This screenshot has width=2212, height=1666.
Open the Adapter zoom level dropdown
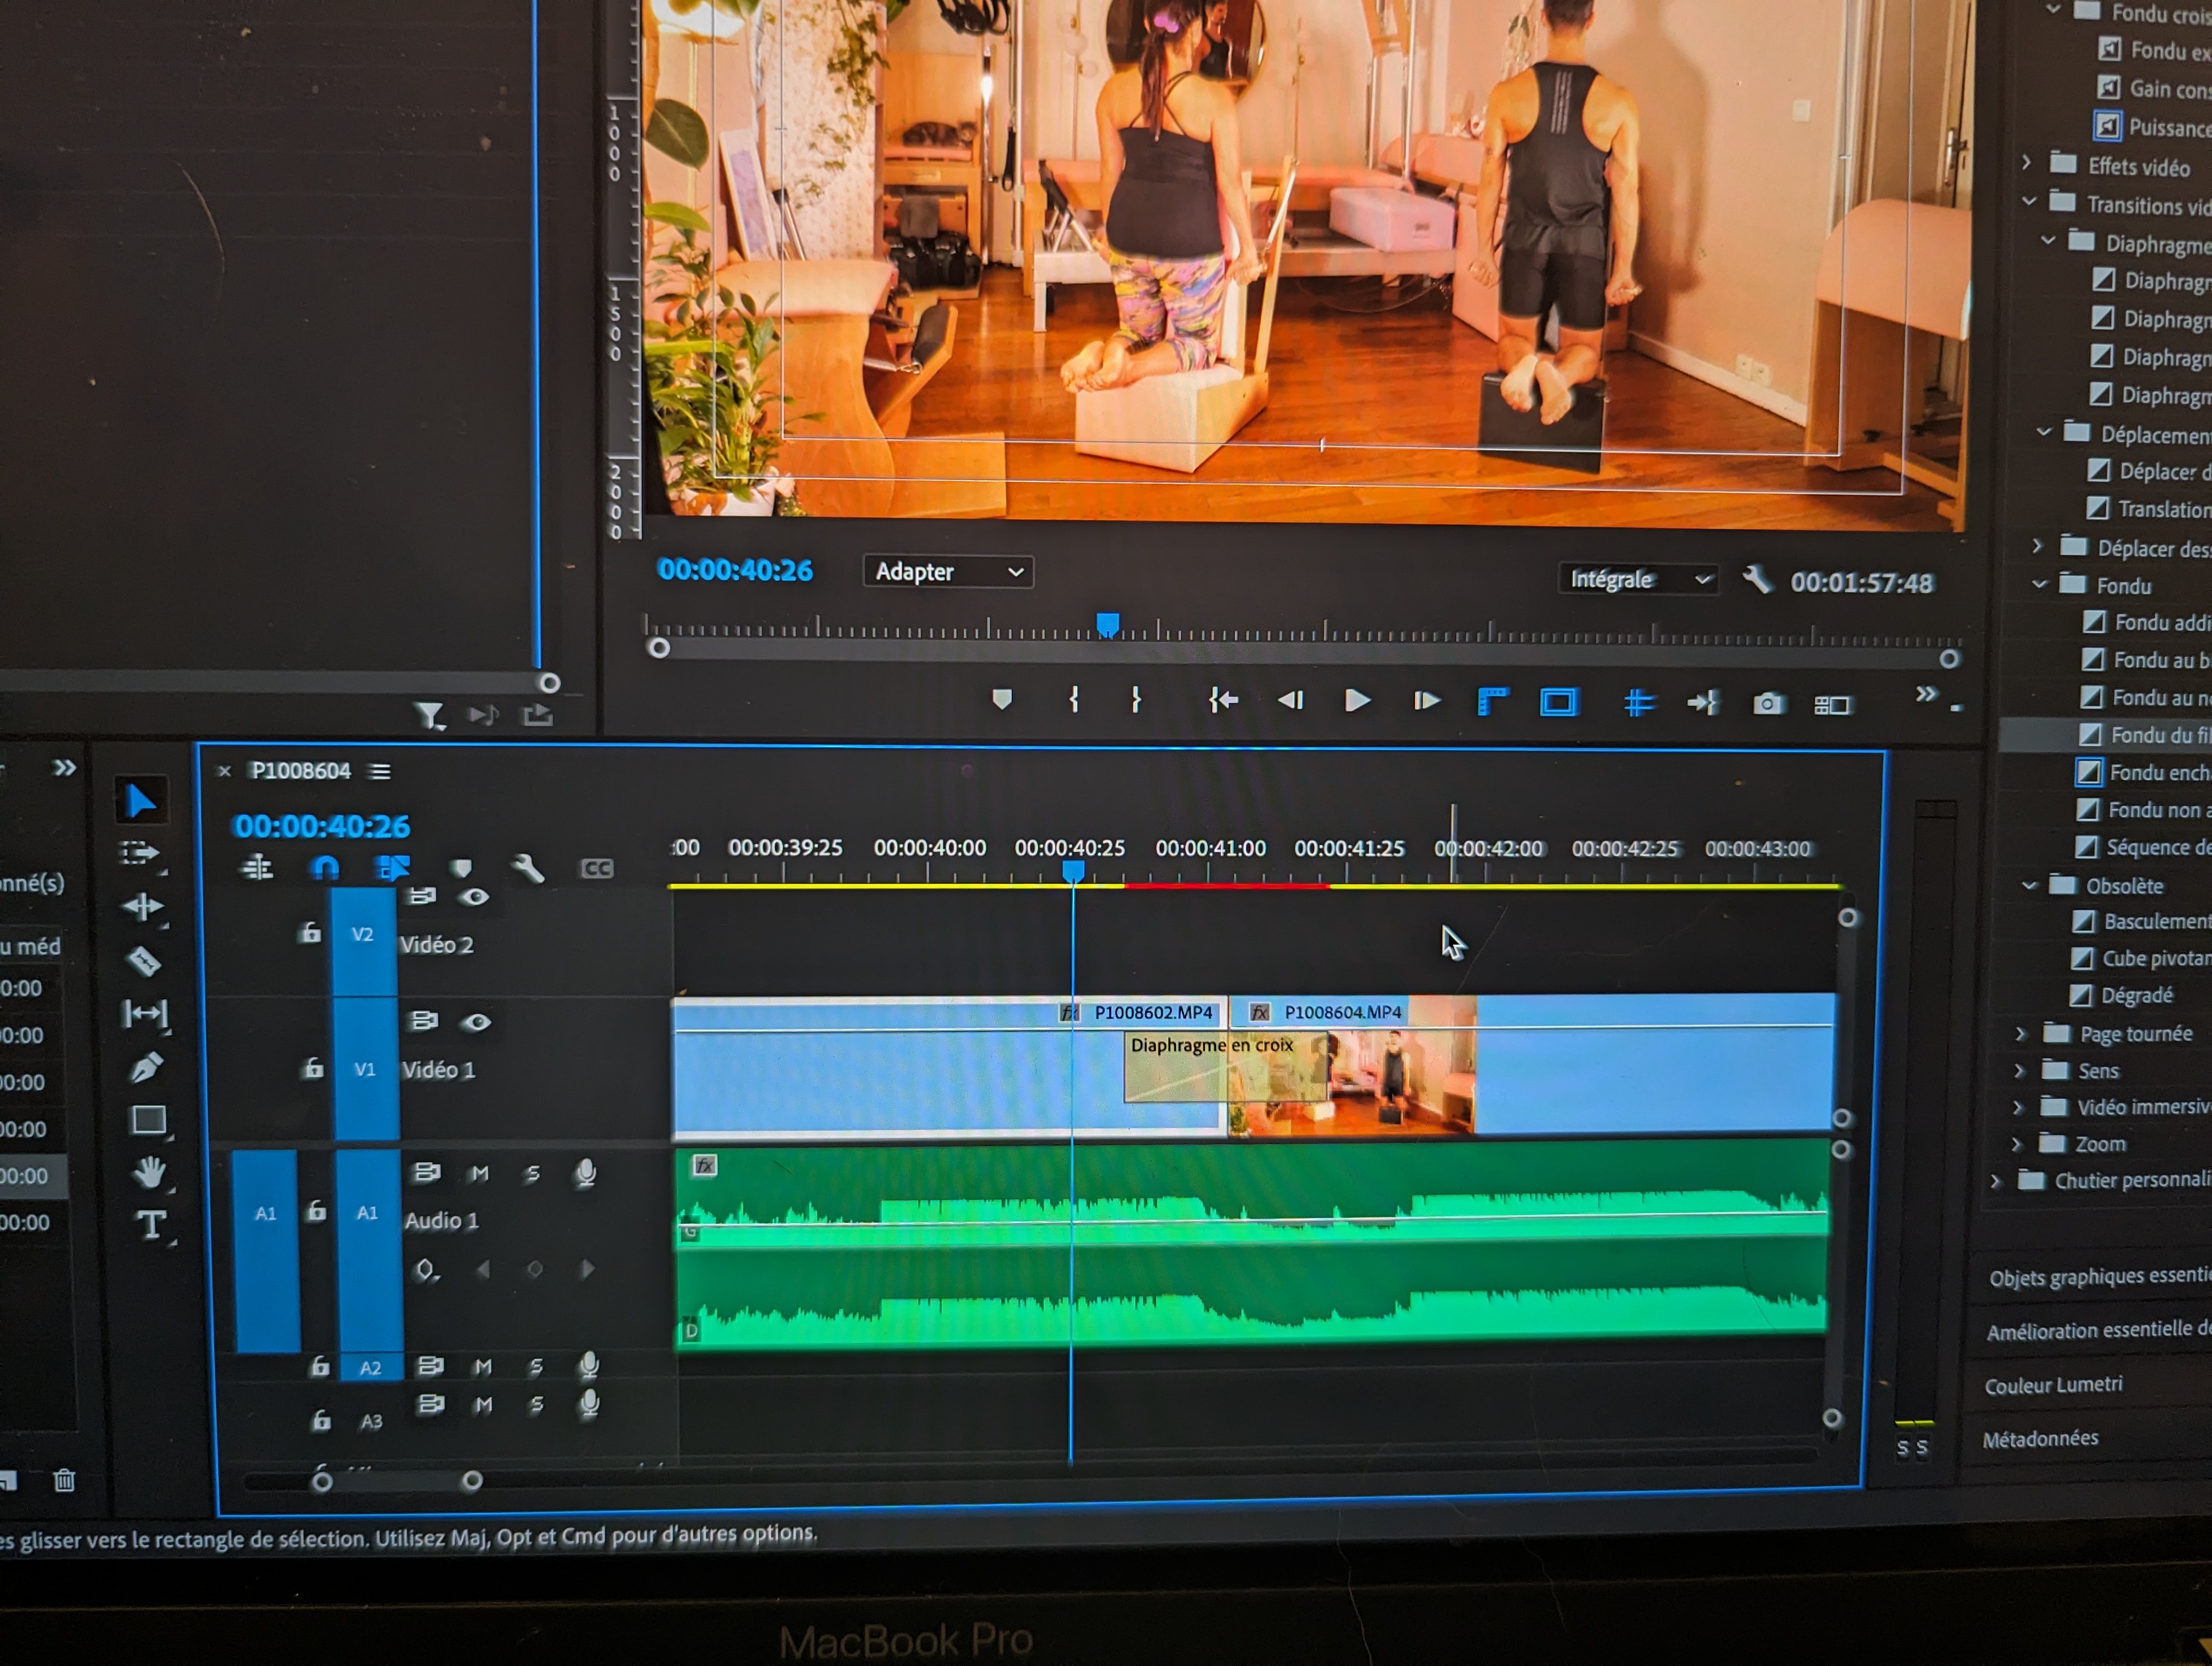[947, 572]
